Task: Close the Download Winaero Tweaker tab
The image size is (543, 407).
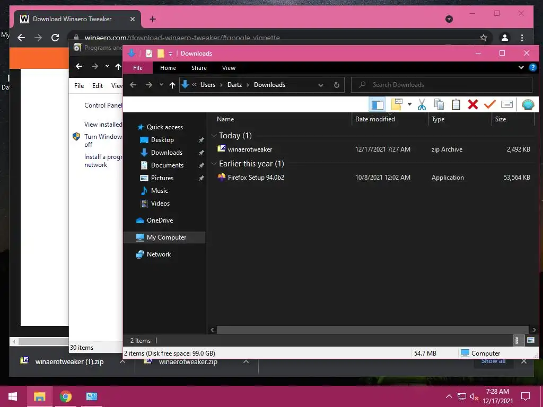Action: pyautogui.click(x=132, y=19)
